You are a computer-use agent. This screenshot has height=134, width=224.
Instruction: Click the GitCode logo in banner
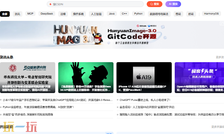141,26
